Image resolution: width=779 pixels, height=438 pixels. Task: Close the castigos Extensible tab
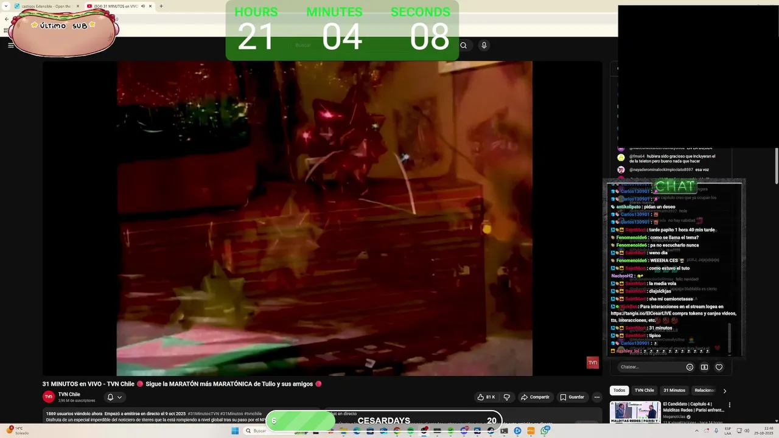(77, 6)
